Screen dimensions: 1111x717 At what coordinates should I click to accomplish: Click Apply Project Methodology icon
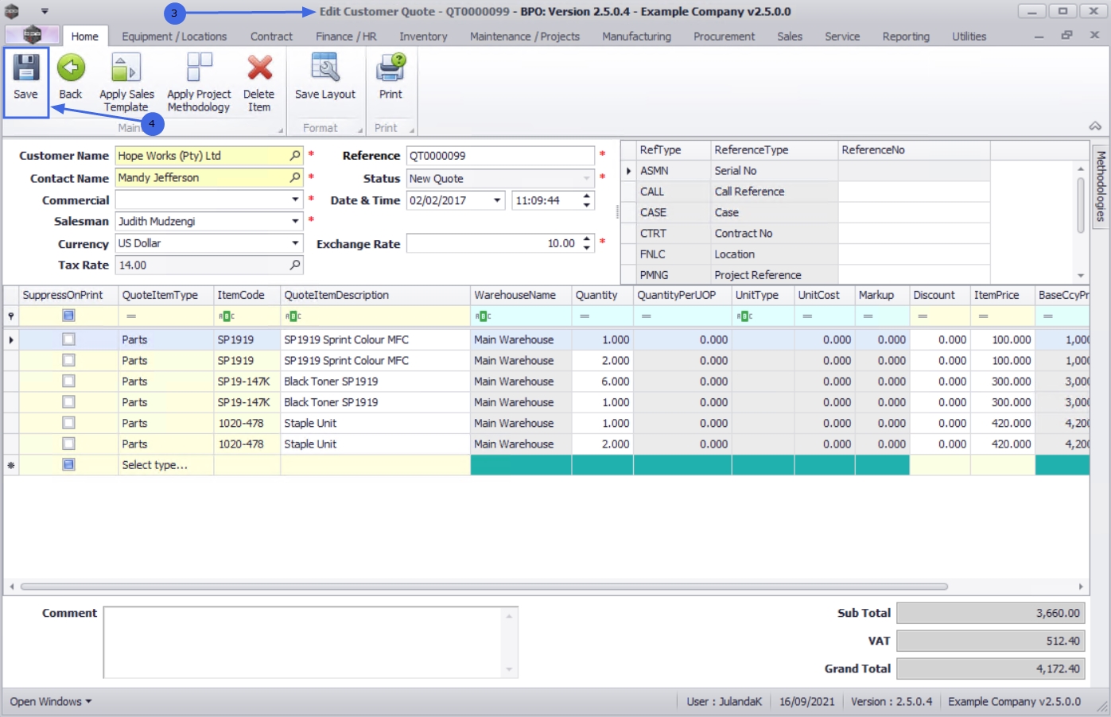click(x=199, y=69)
